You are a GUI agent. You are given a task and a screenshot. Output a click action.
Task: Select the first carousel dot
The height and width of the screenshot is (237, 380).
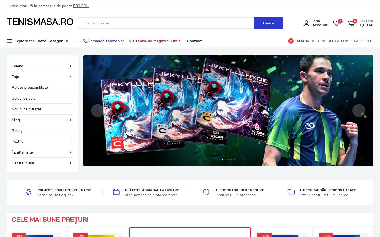point(222,159)
